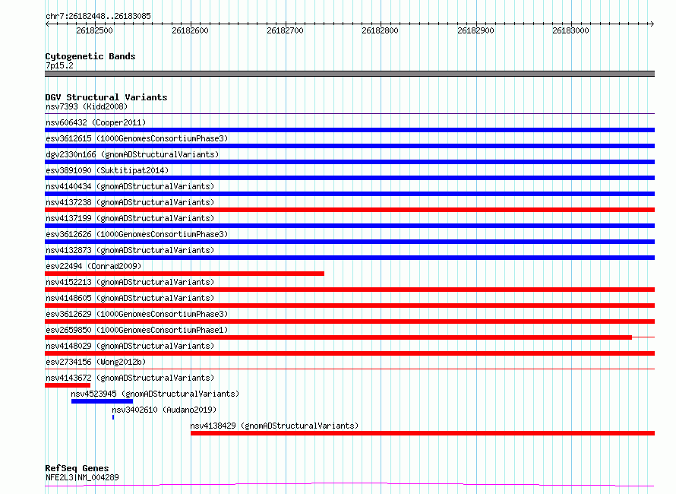Click the blue bar under nsv606432
The height and width of the screenshot is (494, 676).
click(x=349, y=130)
